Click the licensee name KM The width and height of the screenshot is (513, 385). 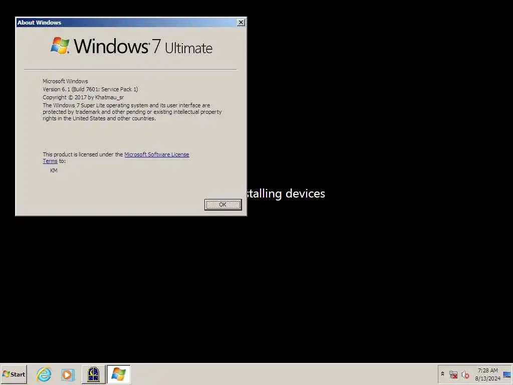[54, 170]
